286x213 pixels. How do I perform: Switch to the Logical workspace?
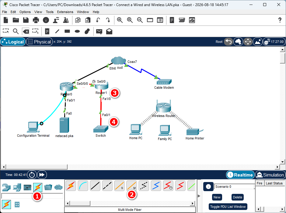[x=13, y=42]
